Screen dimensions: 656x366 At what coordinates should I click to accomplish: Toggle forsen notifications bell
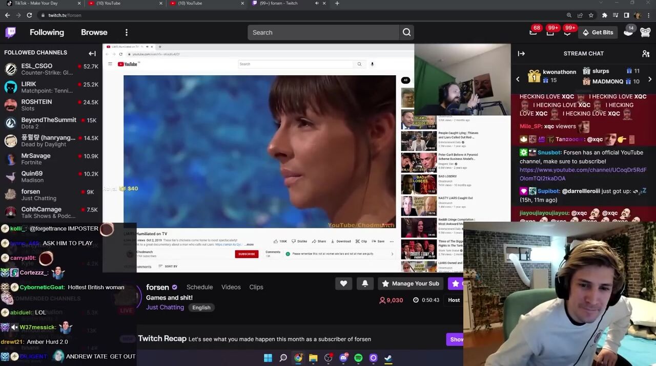[x=365, y=283]
